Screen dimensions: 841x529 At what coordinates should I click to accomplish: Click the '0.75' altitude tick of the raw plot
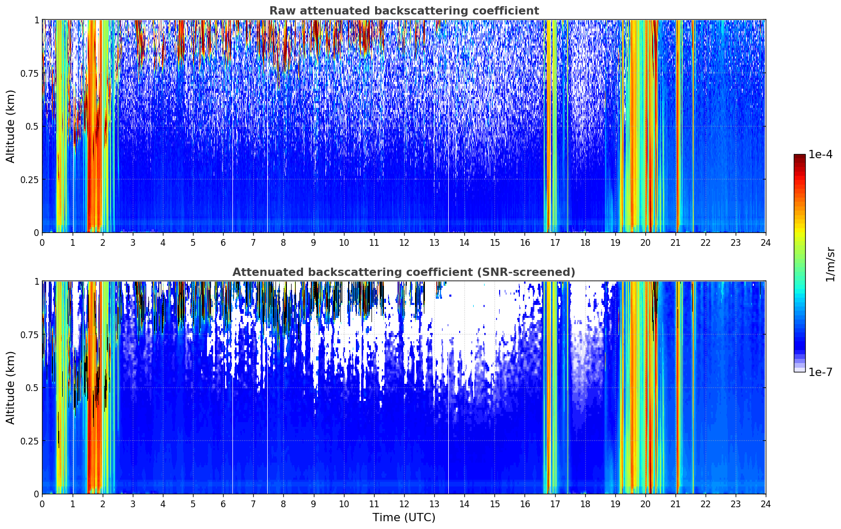(30, 73)
